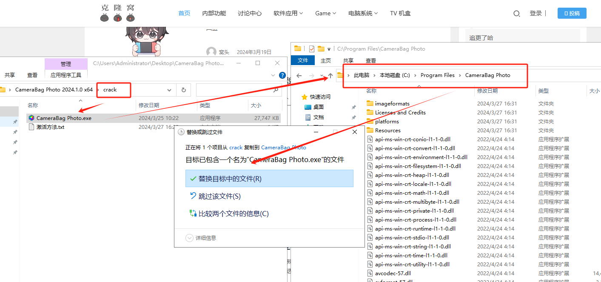The image size is (601, 282).
Task: Select api-ms-win-crt-runtime-l1-1-0.dll file icon
Action: pyautogui.click(x=370, y=228)
